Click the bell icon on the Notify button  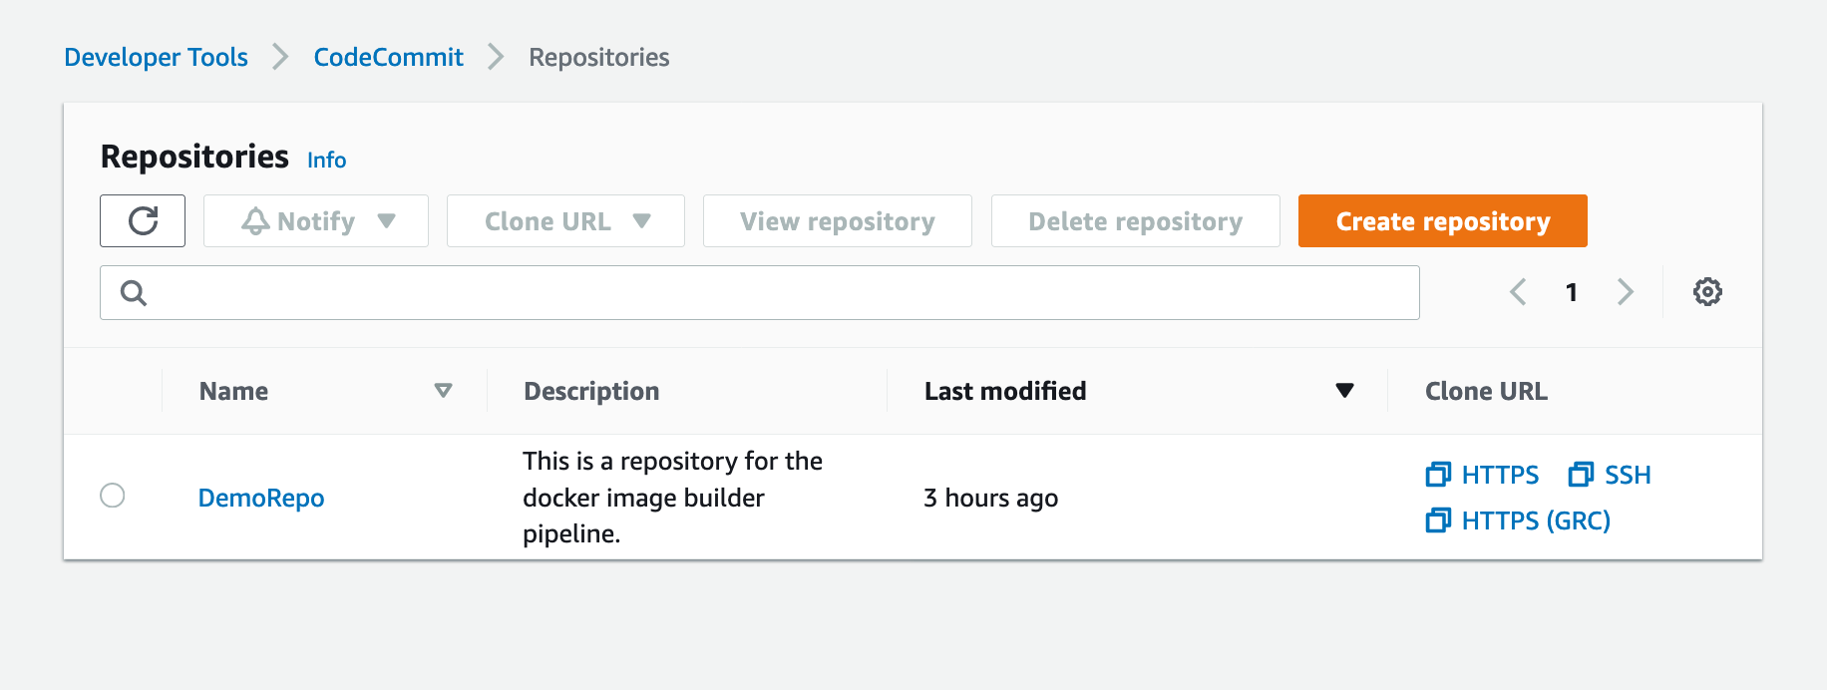click(x=256, y=220)
